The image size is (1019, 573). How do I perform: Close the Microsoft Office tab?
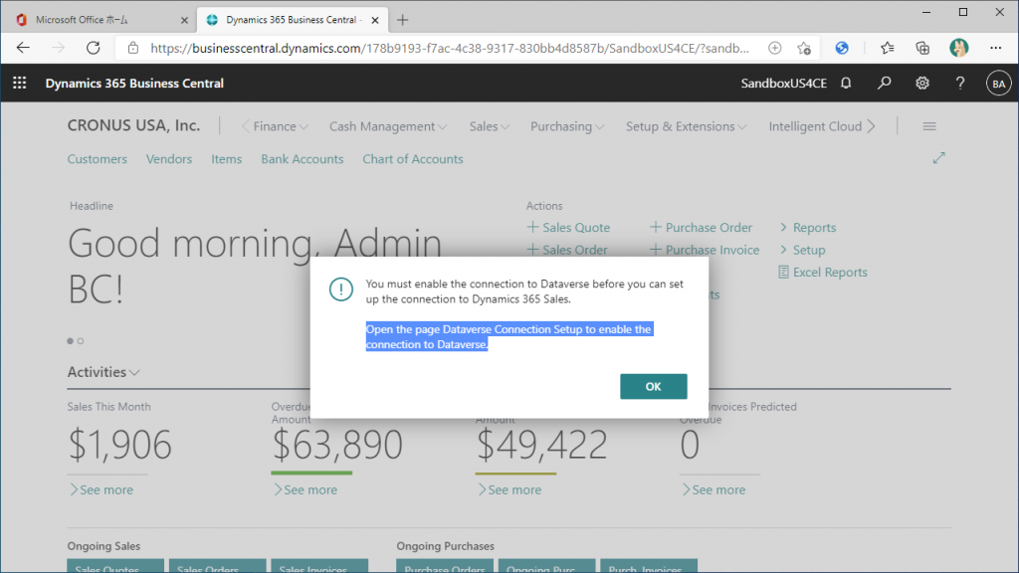(x=184, y=20)
